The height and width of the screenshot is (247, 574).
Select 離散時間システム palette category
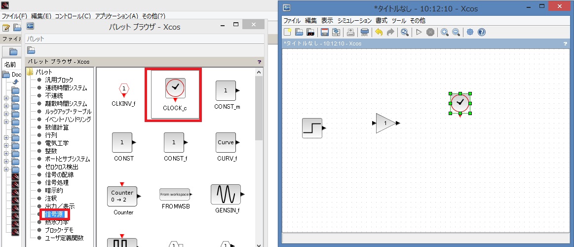point(66,104)
